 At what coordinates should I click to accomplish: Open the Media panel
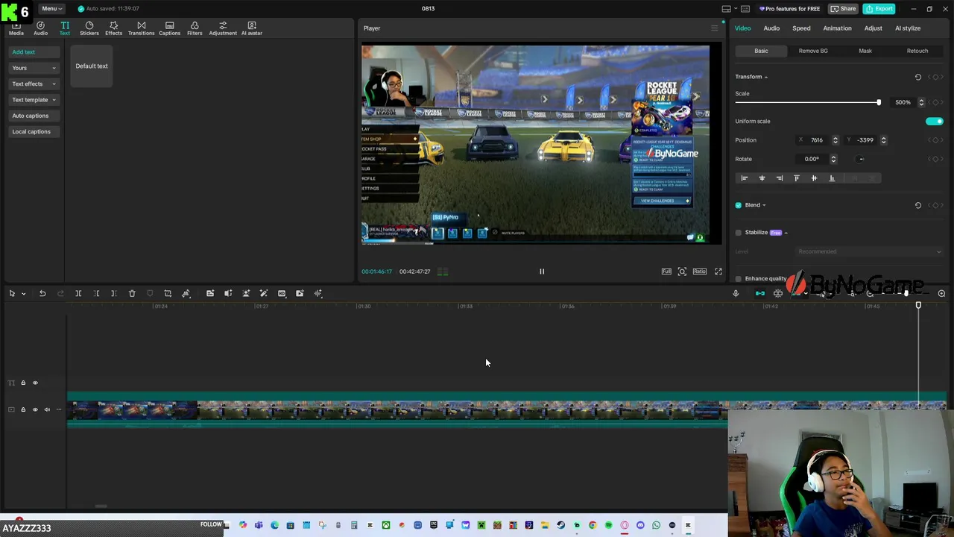tap(16, 28)
